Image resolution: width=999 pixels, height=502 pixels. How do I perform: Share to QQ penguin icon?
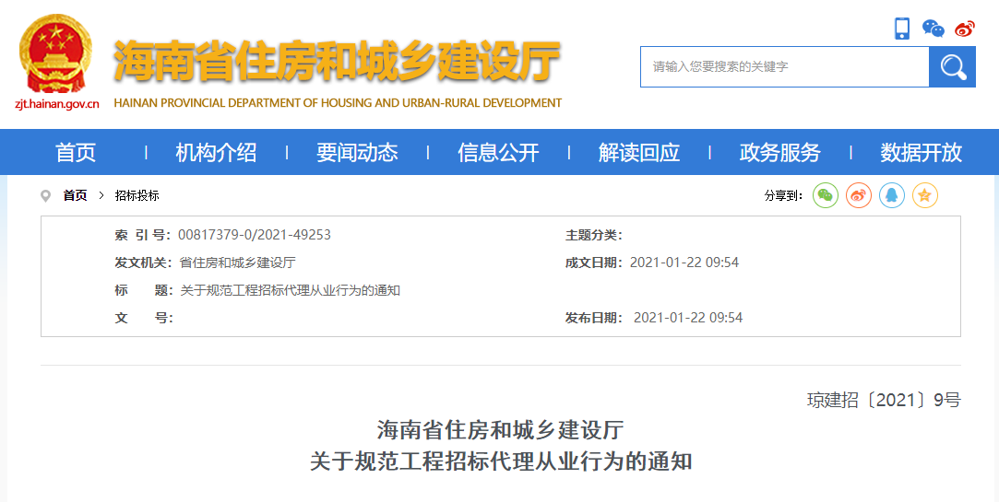(891, 195)
